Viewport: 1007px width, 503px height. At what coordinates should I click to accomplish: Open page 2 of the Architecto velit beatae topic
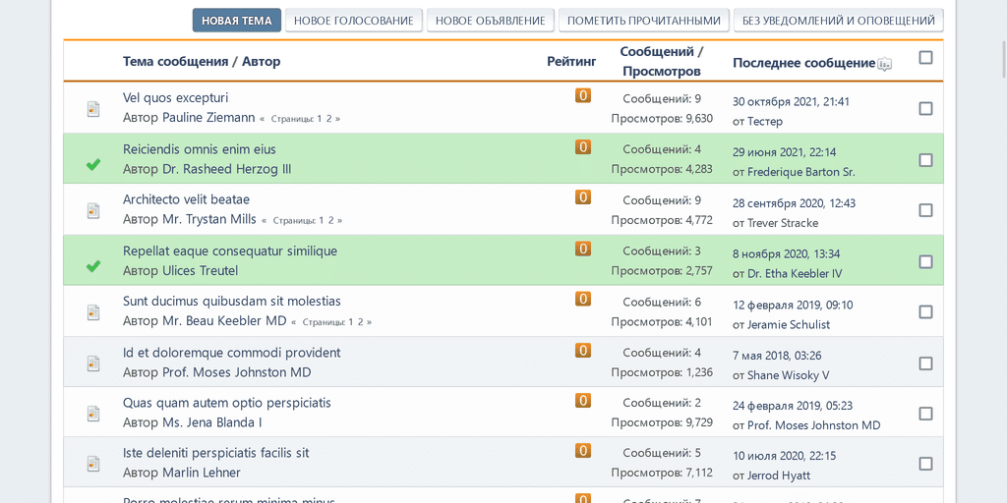click(331, 221)
